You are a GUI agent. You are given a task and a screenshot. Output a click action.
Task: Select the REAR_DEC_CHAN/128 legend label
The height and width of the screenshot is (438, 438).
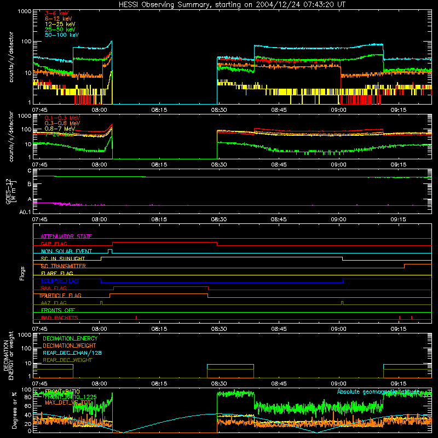coord(72,353)
